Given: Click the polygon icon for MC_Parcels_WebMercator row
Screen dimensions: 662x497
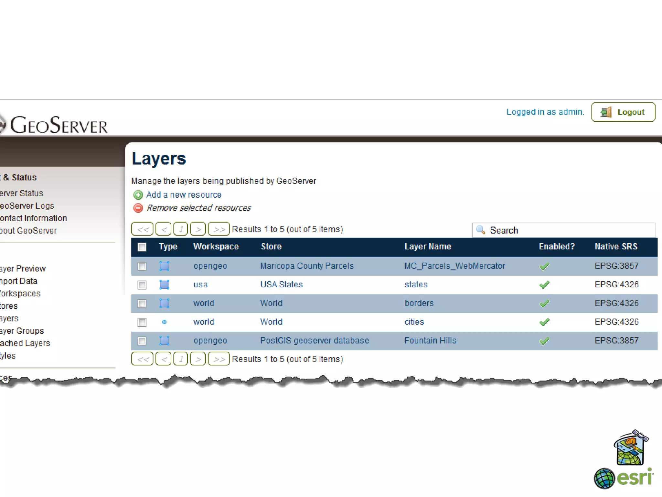Looking at the screenshot, I should (x=164, y=266).
